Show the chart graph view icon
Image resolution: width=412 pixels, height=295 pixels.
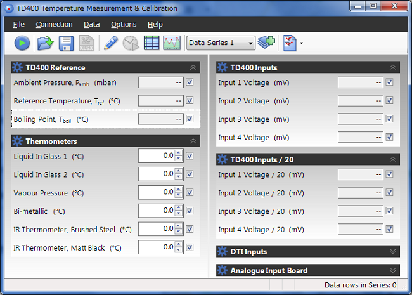[x=172, y=43]
